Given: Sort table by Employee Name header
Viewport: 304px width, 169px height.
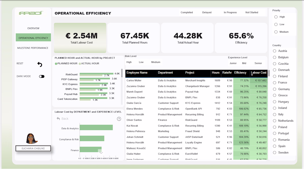Looking at the screenshot, I should pos(137,72).
